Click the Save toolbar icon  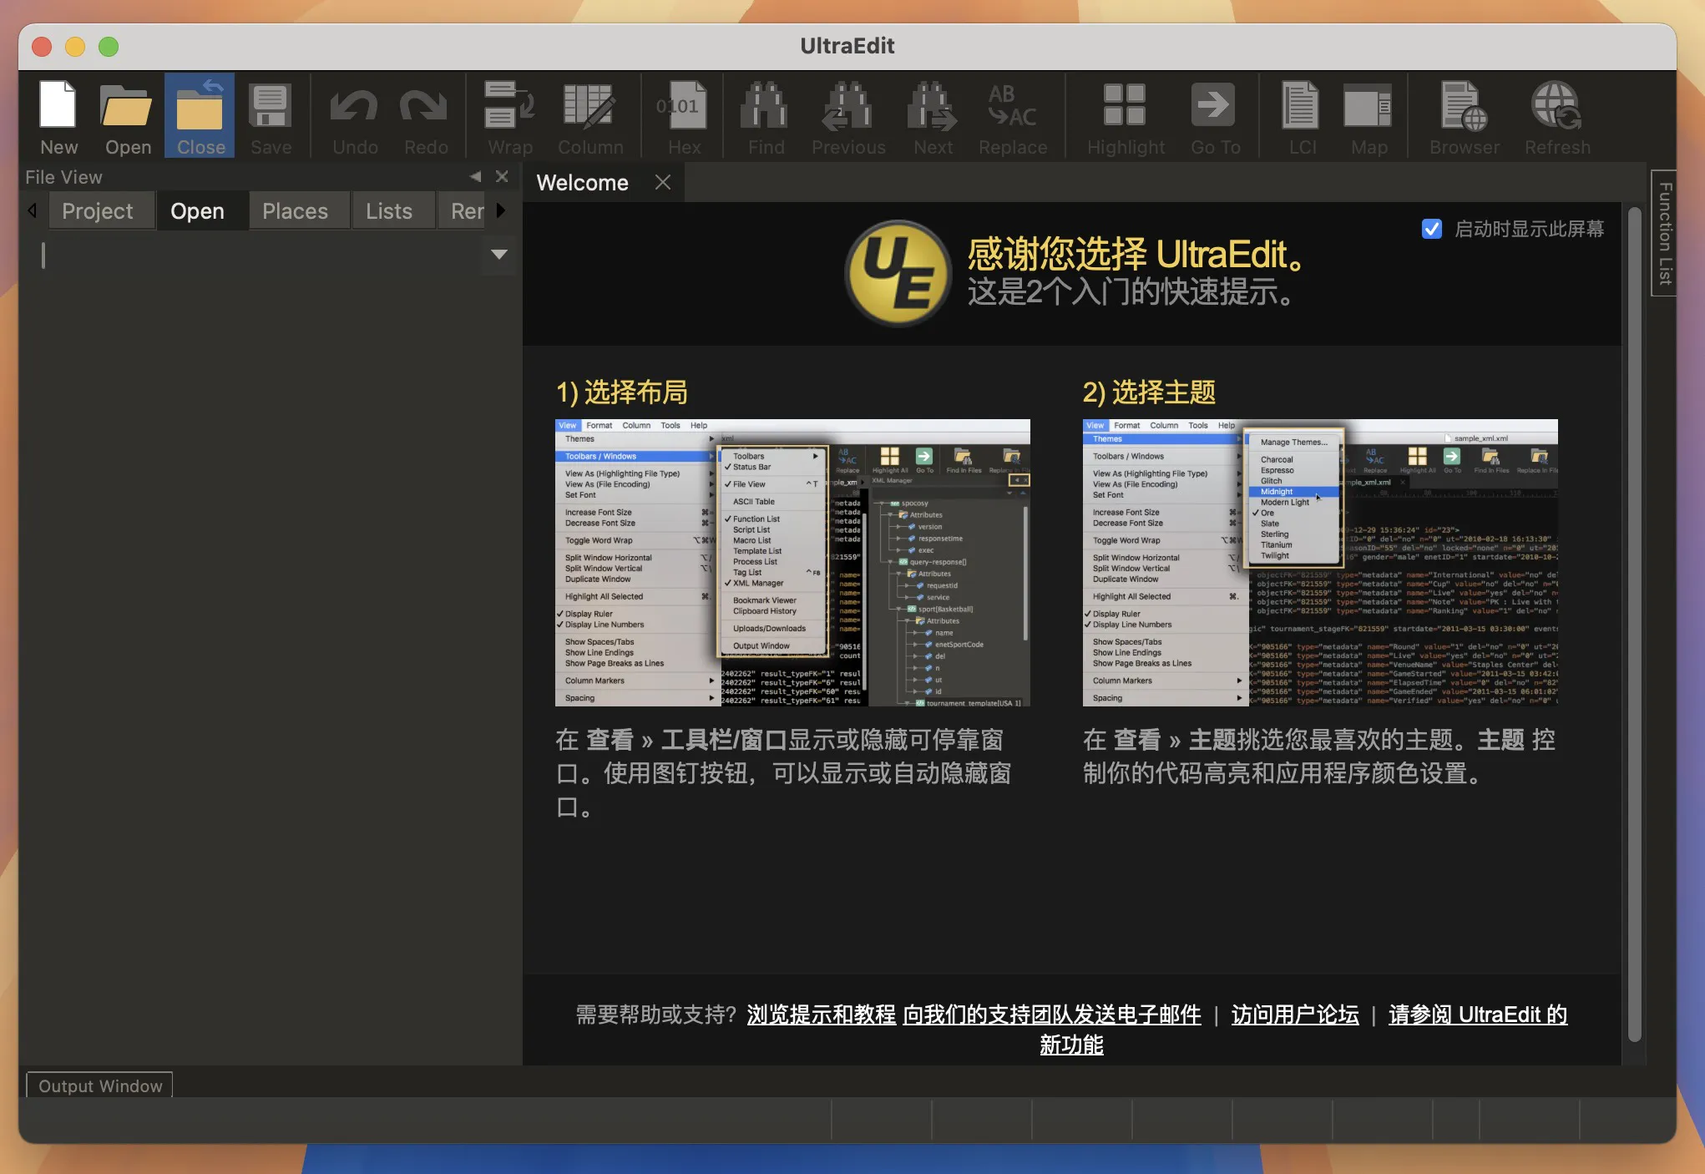(271, 117)
